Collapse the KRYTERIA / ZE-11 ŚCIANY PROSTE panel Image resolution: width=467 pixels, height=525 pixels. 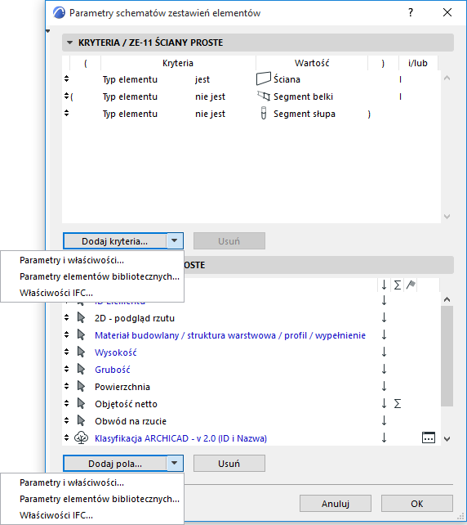(x=69, y=43)
